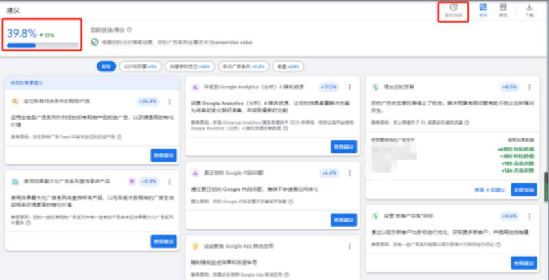The image size is (549, 280).
Task: Click the +8.5% score badge
Action: tap(509, 87)
